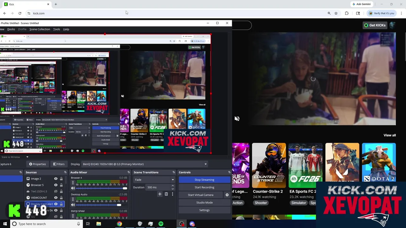Click the Get KICKs button
The image size is (406, 228).
(x=375, y=25)
